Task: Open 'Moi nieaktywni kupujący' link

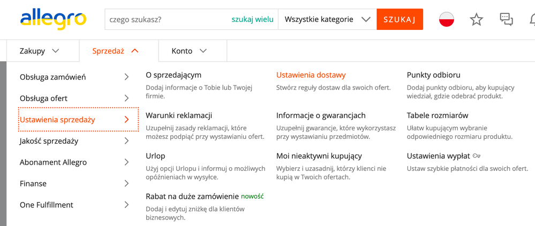Action: pos(319,156)
